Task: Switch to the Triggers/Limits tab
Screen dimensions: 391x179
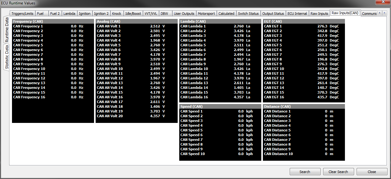Action: coord(22,14)
